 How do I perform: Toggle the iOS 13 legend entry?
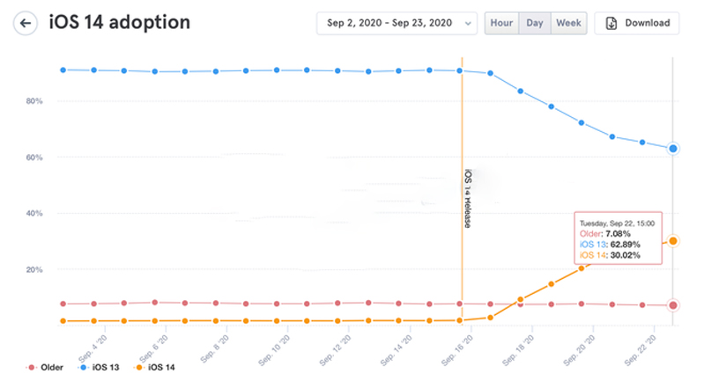coord(103,366)
